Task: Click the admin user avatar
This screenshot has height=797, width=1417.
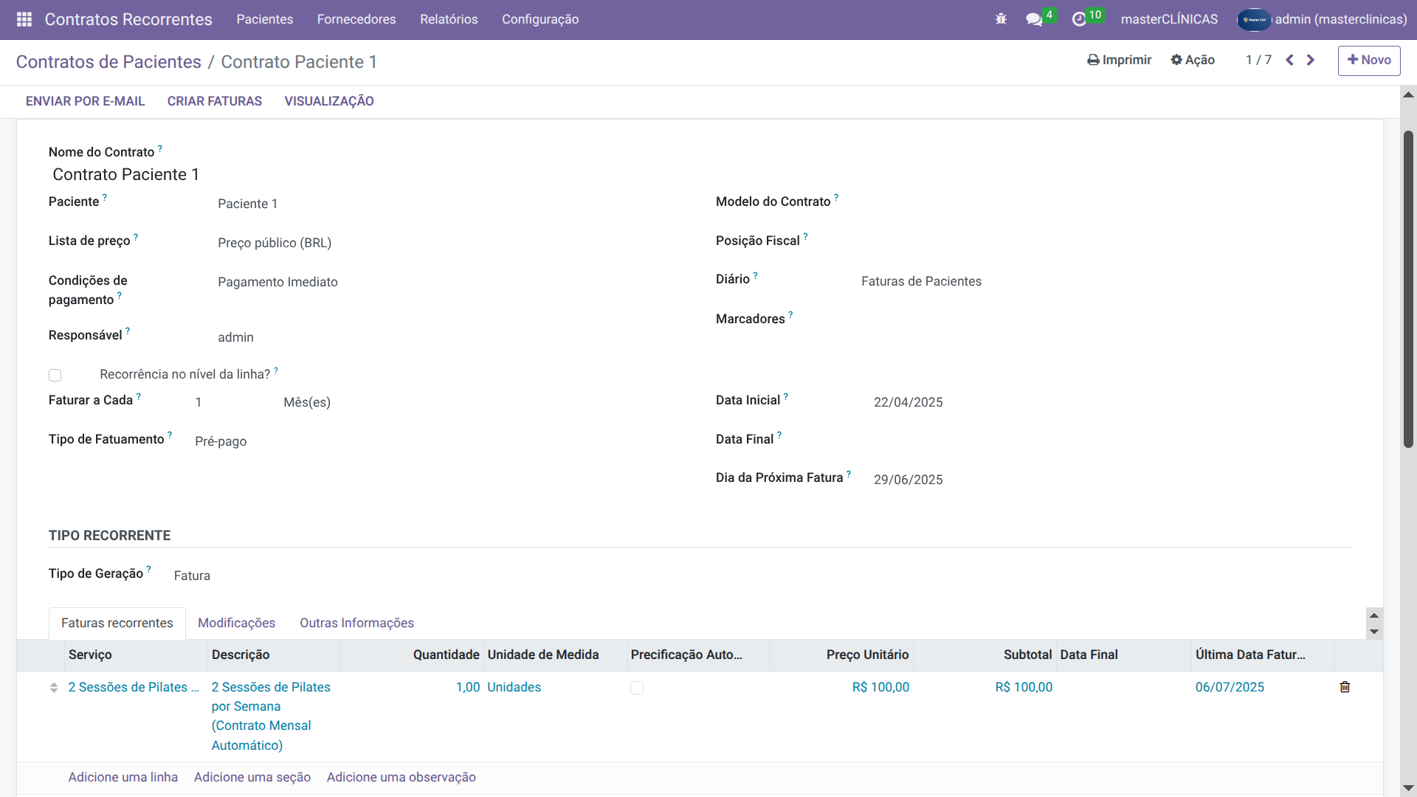Action: click(1254, 19)
